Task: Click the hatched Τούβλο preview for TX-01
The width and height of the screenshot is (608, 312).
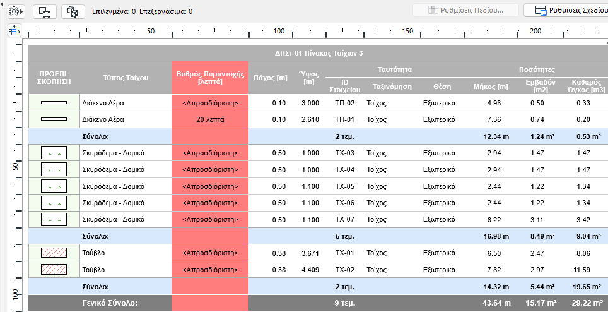Action: tap(54, 253)
